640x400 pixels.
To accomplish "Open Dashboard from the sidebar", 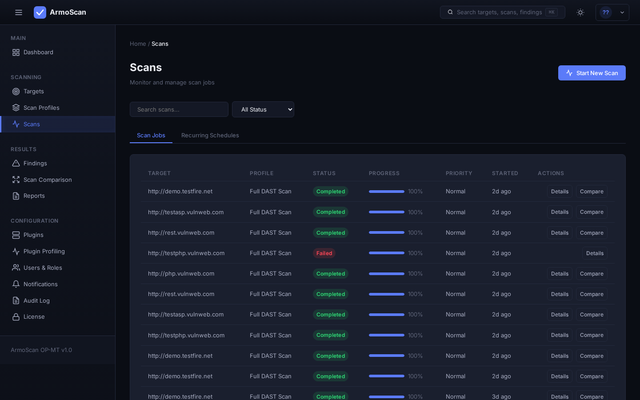I will click(58, 52).
